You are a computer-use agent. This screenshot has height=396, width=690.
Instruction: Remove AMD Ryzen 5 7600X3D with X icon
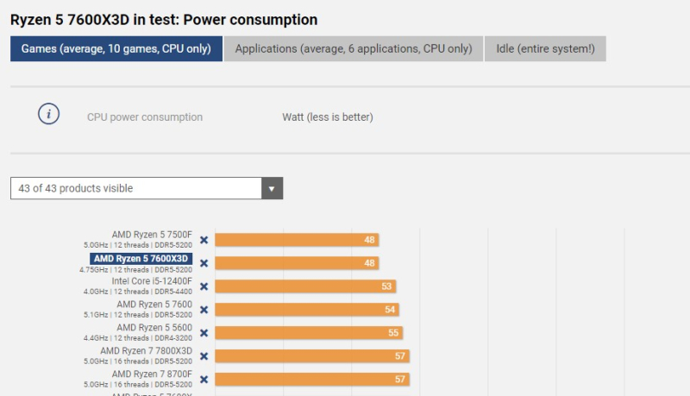click(x=204, y=263)
